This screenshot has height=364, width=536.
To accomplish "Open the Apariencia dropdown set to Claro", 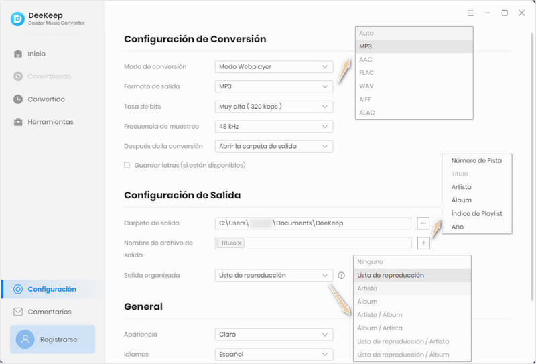I will point(275,335).
